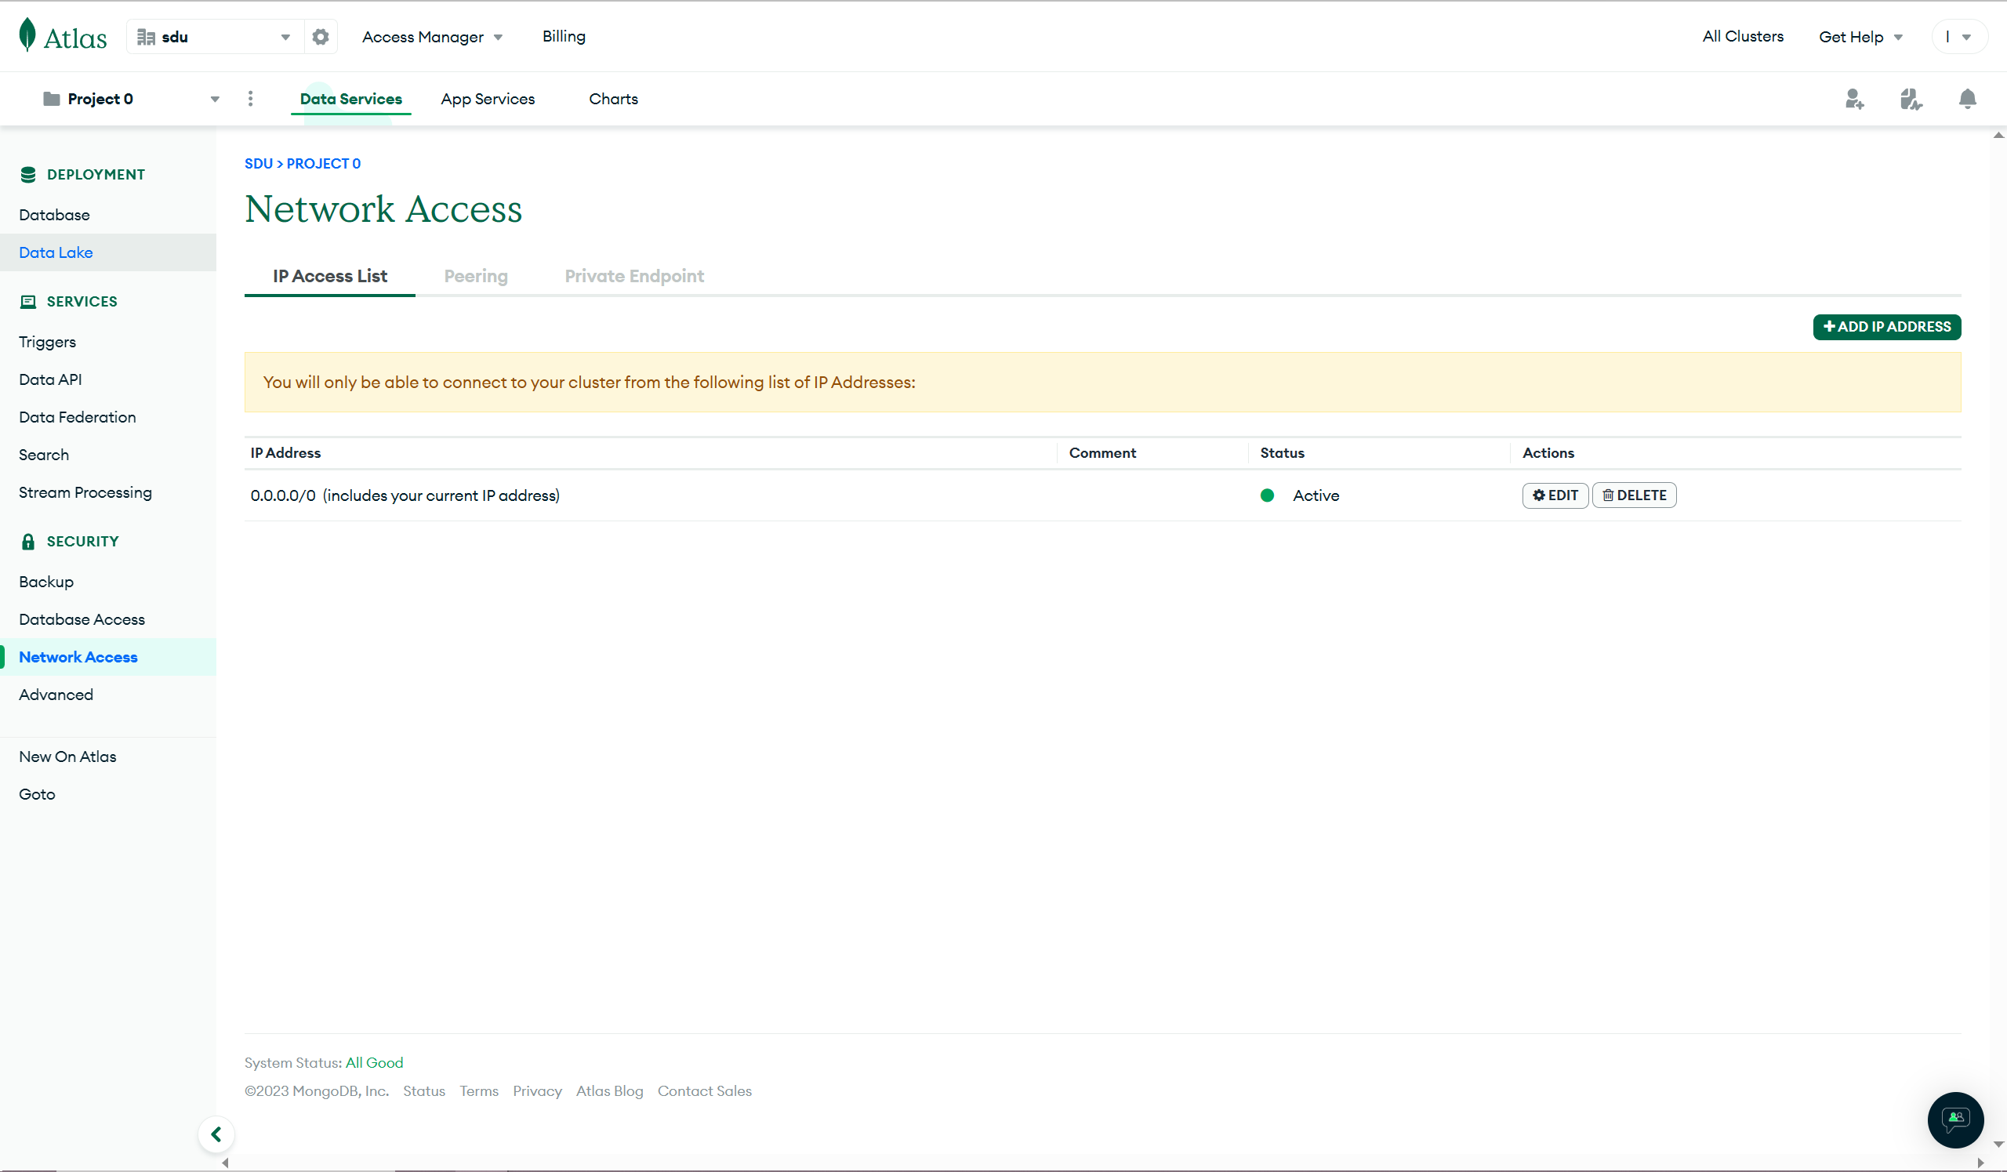
Task: Click the Add IP Address button
Action: [1887, 327]
